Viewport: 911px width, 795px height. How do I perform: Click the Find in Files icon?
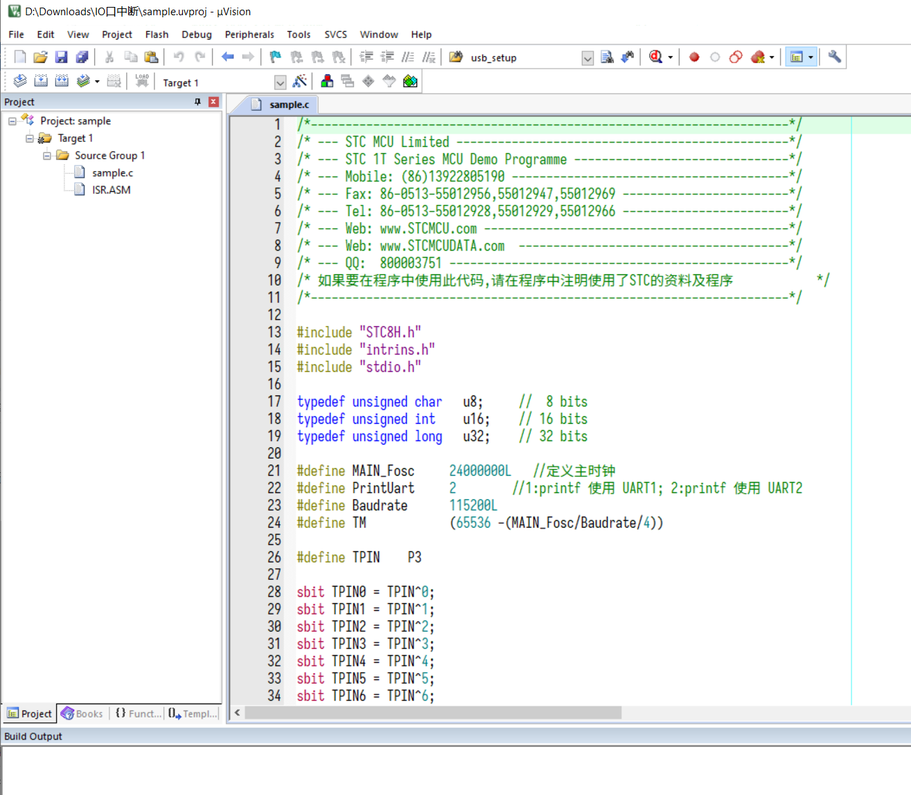pos(456,57)
